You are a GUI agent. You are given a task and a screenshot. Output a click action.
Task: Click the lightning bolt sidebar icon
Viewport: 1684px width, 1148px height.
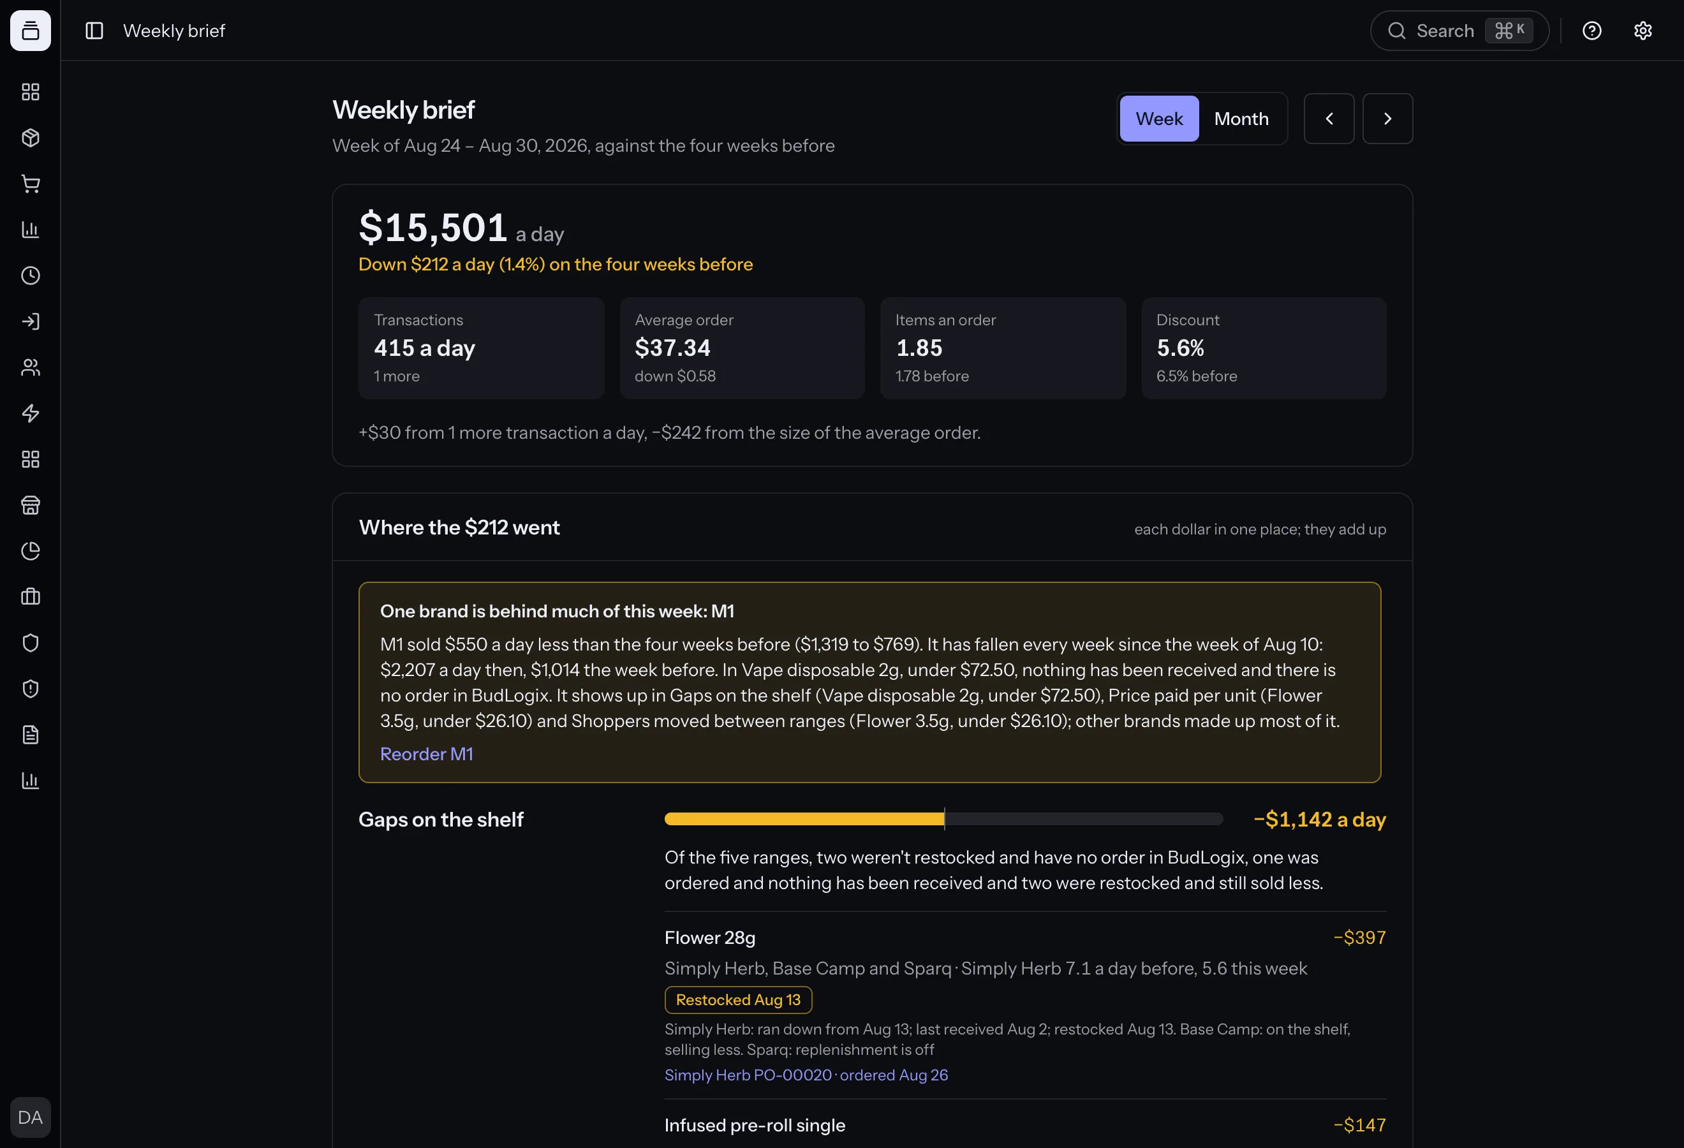point(31,413)
